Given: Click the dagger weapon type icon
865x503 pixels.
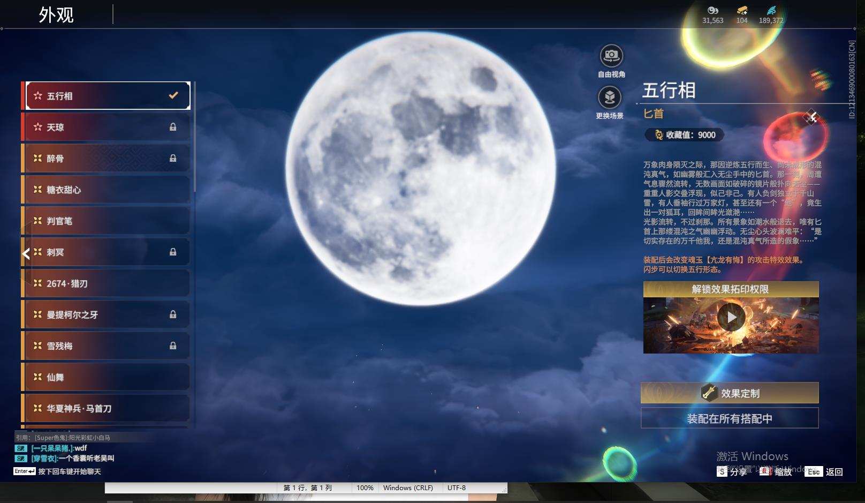Looking at the screenshot, I should click(811, 116).
